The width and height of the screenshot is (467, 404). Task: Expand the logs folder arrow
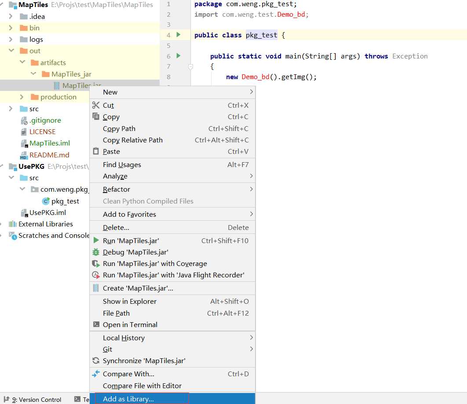(x=11, y=39)
